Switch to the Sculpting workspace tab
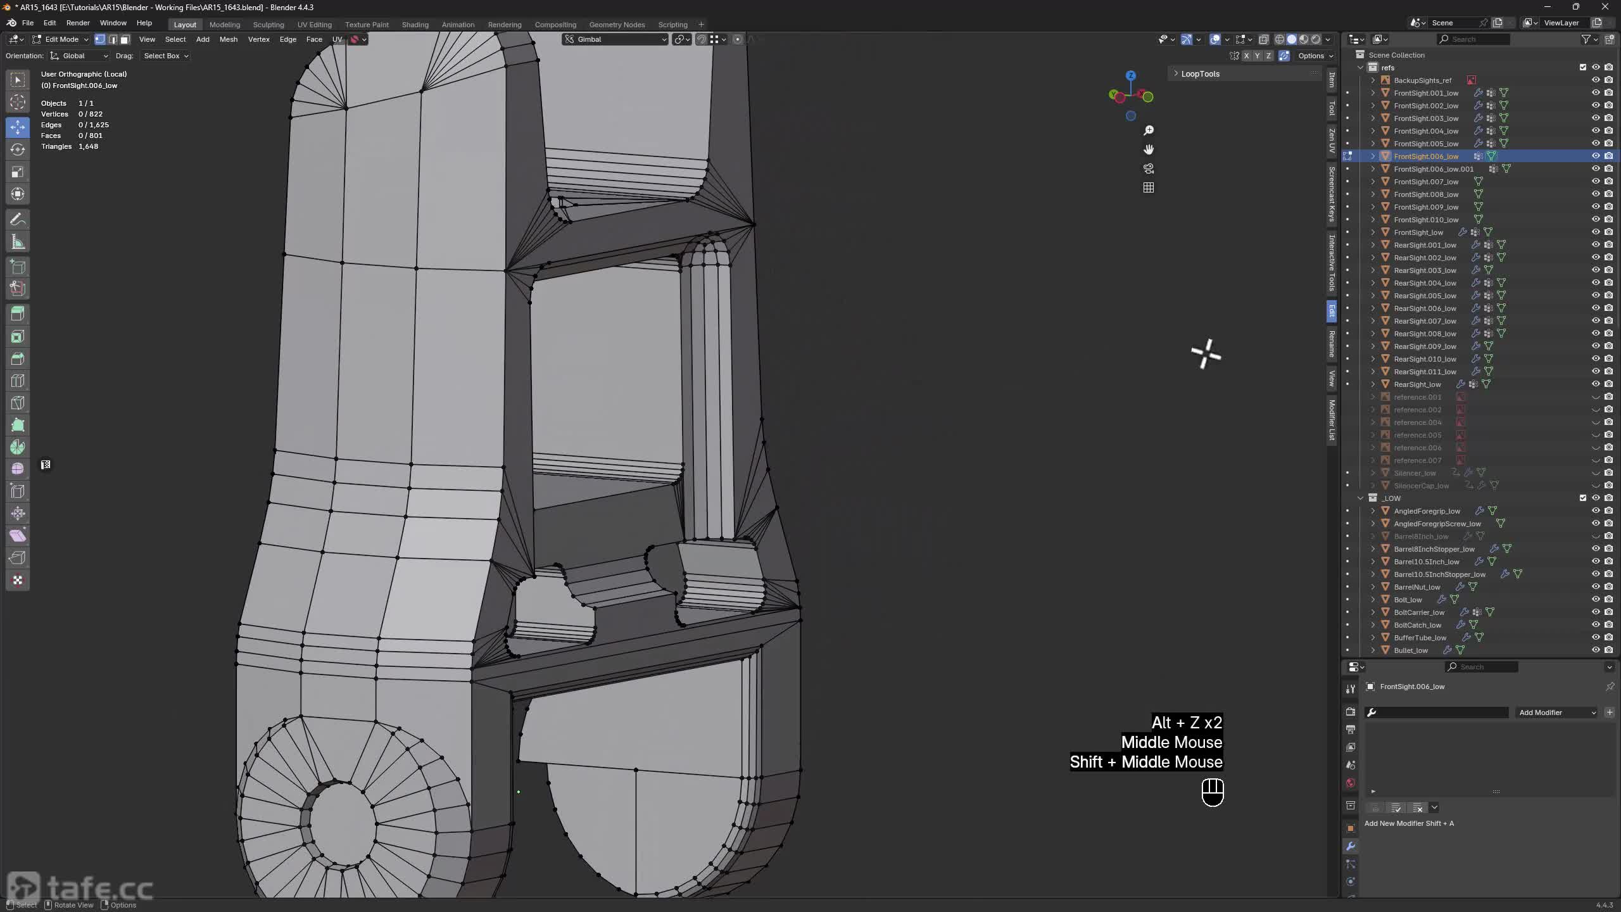 268,25
